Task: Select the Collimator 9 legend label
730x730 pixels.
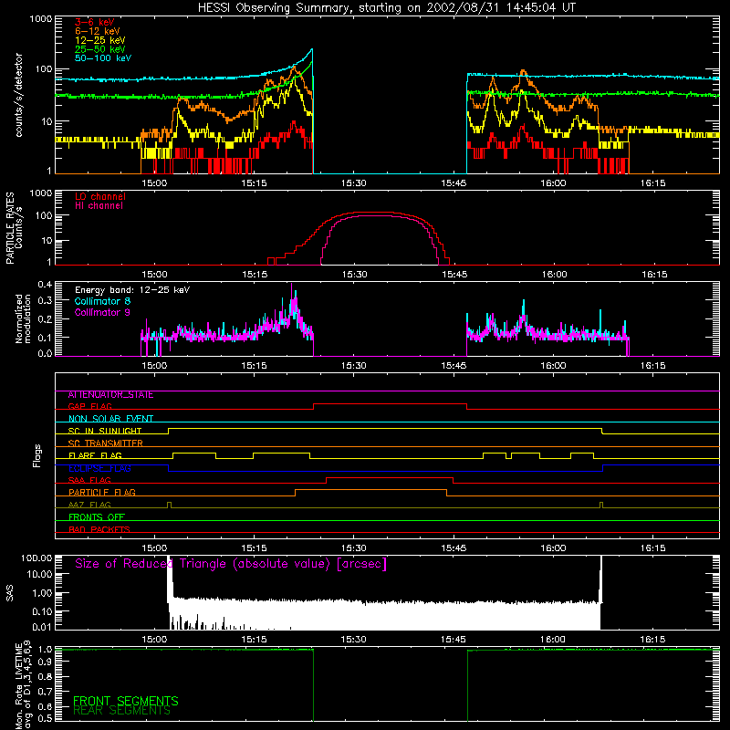Action: [102, 312]
